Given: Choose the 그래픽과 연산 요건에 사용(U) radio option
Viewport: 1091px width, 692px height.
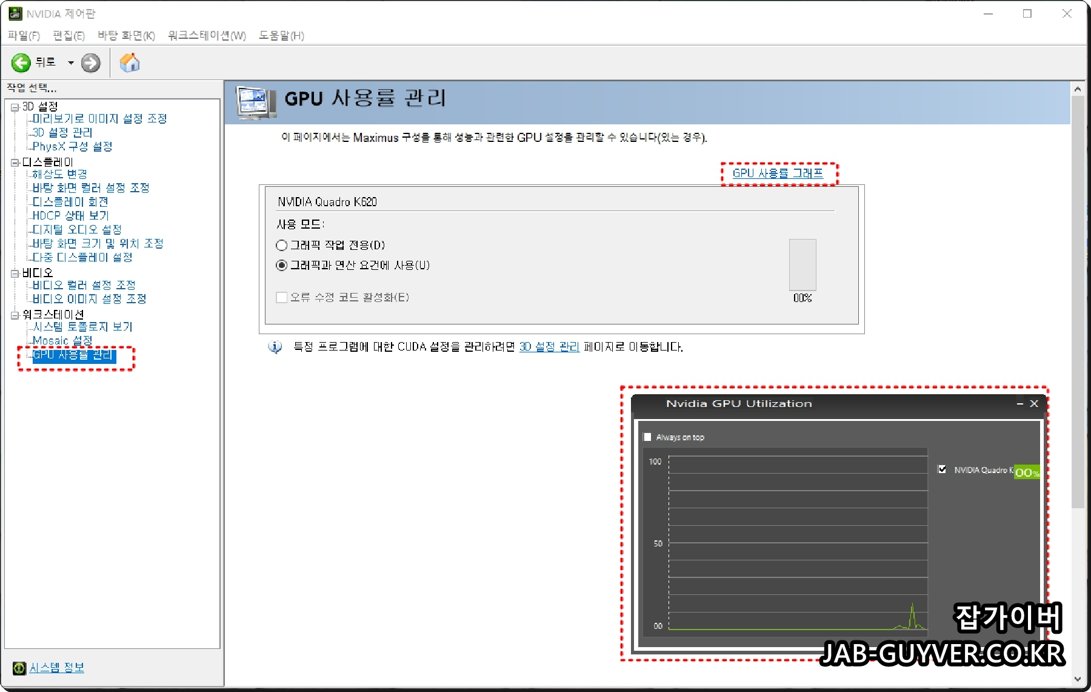Looking at the screenshot, I should tap(281, 266).
